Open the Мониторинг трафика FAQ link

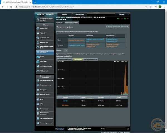pos(64,56)
